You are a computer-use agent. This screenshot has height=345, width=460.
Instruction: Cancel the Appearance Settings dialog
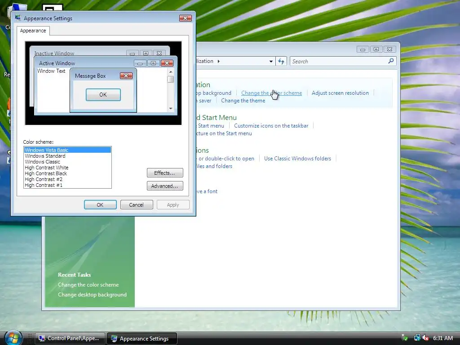click(x=137, y=205)
